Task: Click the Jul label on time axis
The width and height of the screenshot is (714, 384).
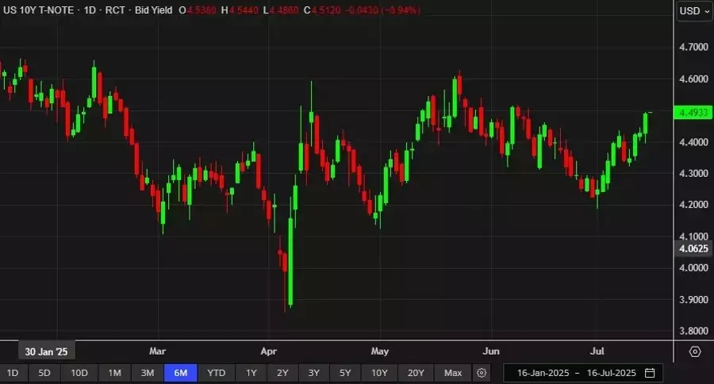Action: [597, 351]
